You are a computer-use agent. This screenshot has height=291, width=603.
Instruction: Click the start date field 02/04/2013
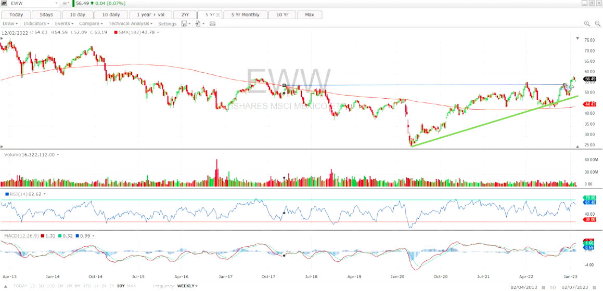point(525,287)
